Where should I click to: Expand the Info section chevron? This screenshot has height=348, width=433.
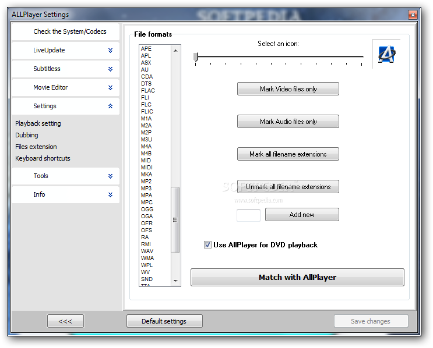[111, 195]
